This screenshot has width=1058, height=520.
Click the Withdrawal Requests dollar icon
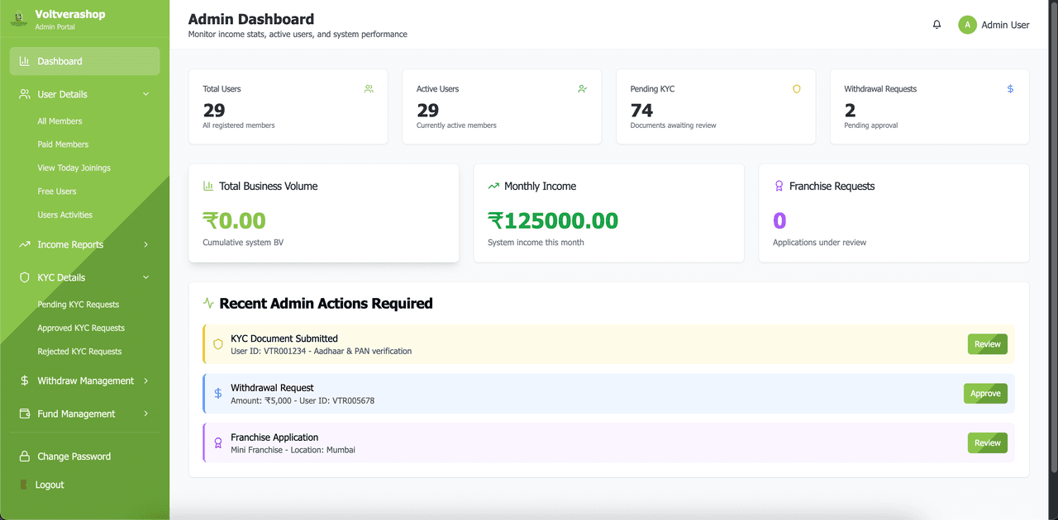[1010, 89]
